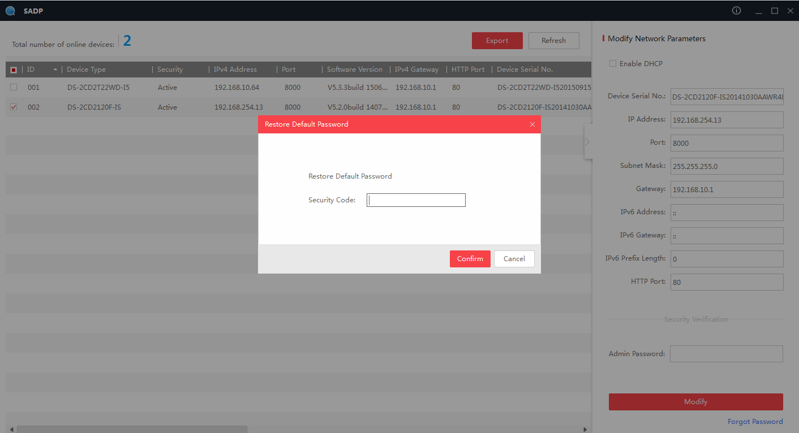Uncheck the checkbox for device 002
Image resolution: width=799 pixels, height=433 pixels.
(14, 107)
